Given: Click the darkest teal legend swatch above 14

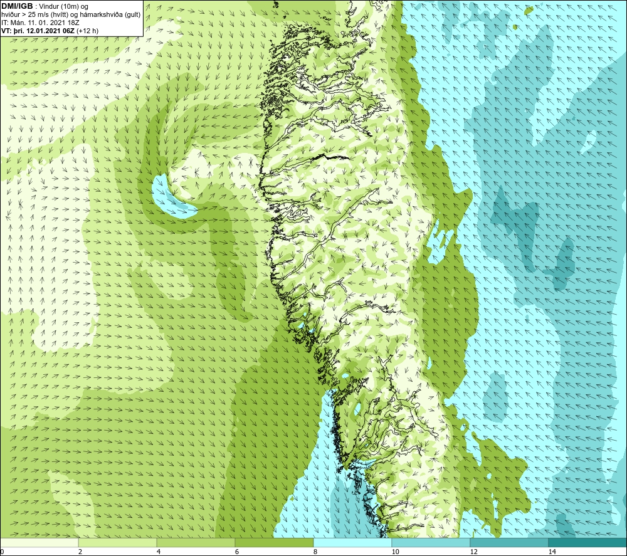Looking at the screenshot, I should point(588,542).
